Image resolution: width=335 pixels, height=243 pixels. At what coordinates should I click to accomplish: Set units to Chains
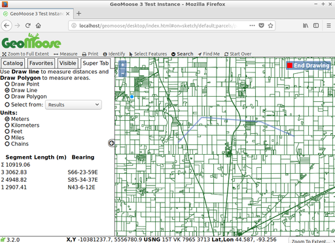tap(7, 144)
